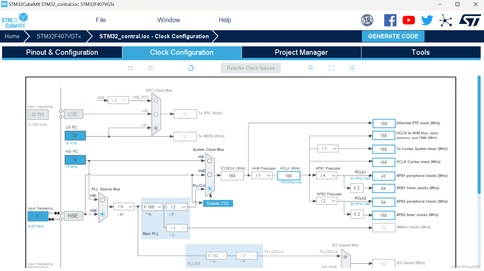Select LSI in RTC Clock Mux

(x=156, y=128)
